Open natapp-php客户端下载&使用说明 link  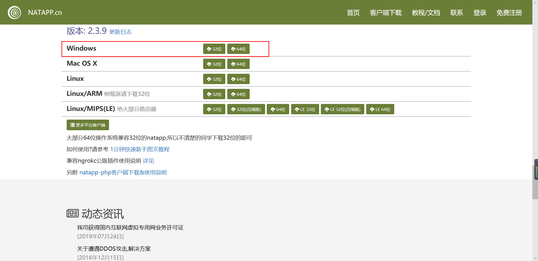click(x=123, y=172)
